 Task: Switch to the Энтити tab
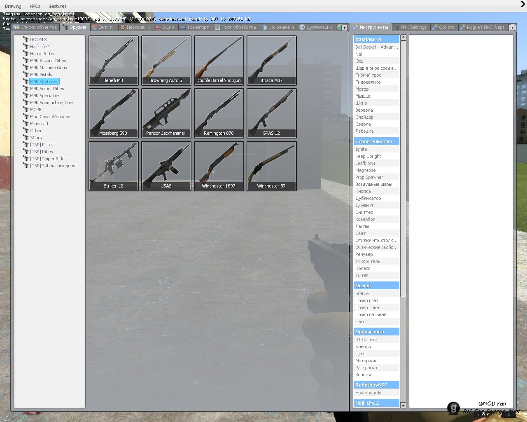[104, 27]
